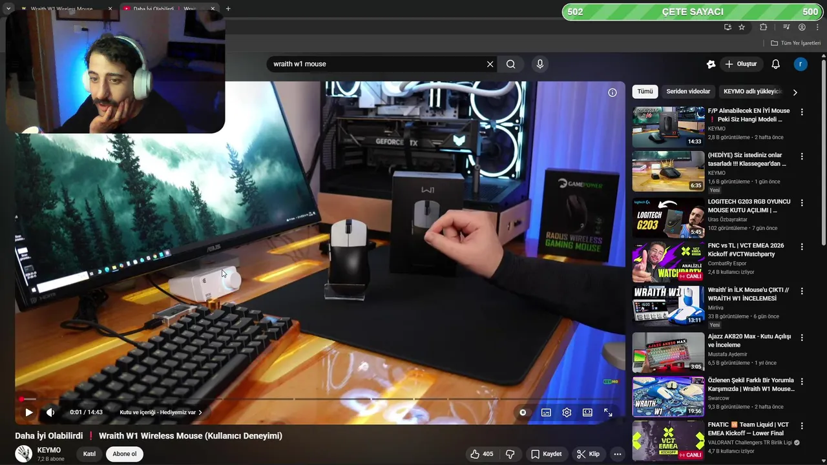Open 'Ajazz AK820 Max - Kutu Açılışı' title
Screen dimensions: 827x465
click(749, 340)
